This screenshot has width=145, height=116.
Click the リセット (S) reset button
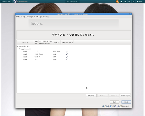click(125, 96)
